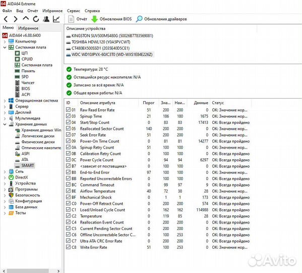Expand the Мультимедиа tree node
Screen dimensions: 302x273
(x=5, y=118)
